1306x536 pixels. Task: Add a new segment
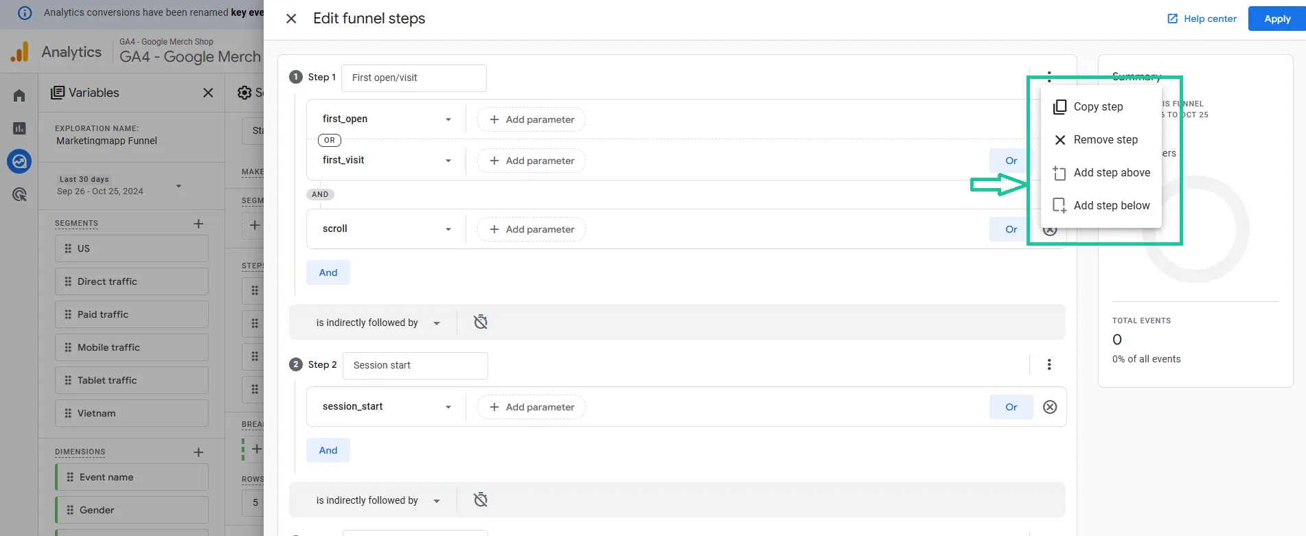tap(198, 224)
